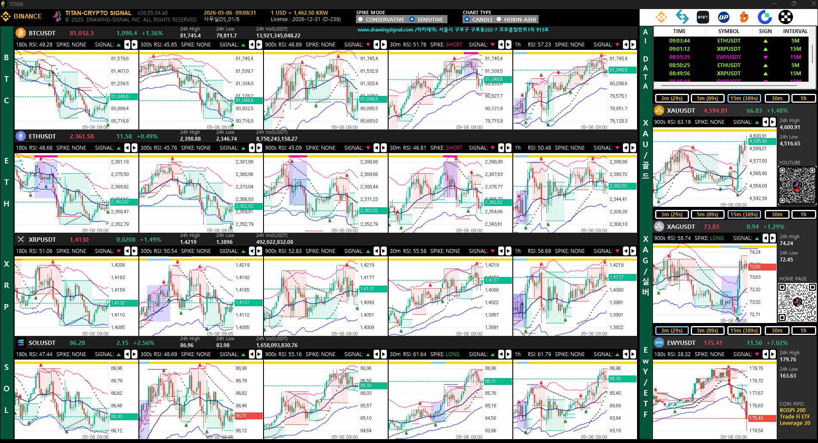Select the 09:01:12 XRPUSDT signal row
Viewport: 818px width, 443px height.
tap(731, 49)
